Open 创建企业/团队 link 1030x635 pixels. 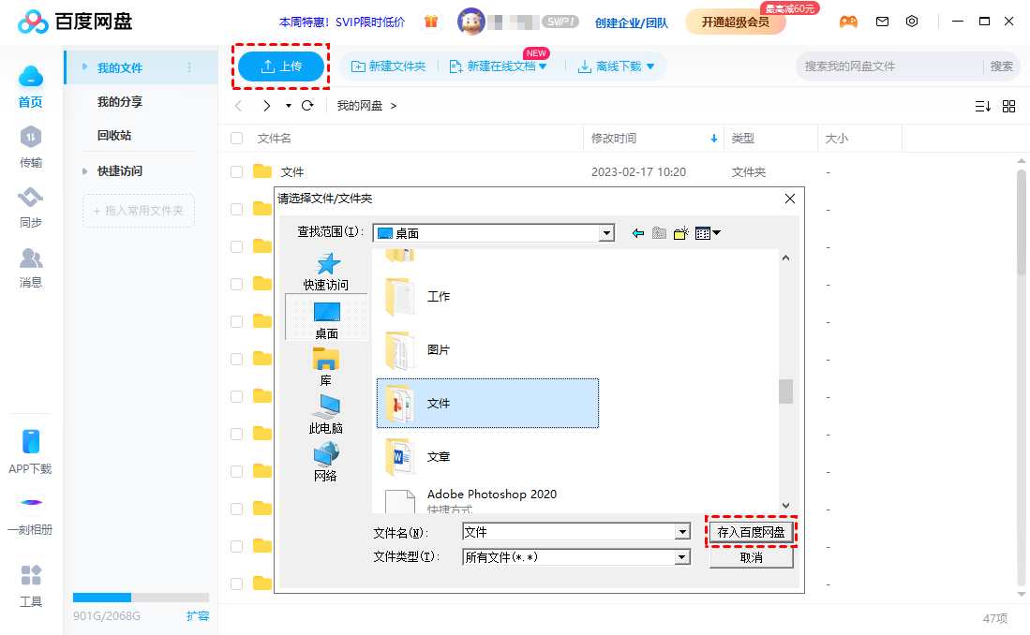[632, 23]
